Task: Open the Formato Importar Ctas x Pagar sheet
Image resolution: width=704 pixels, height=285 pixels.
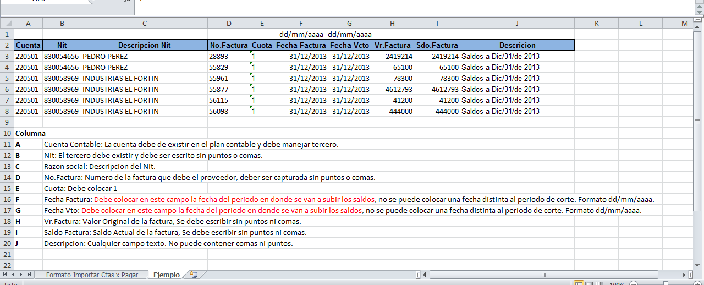Action: pos(92,275)
